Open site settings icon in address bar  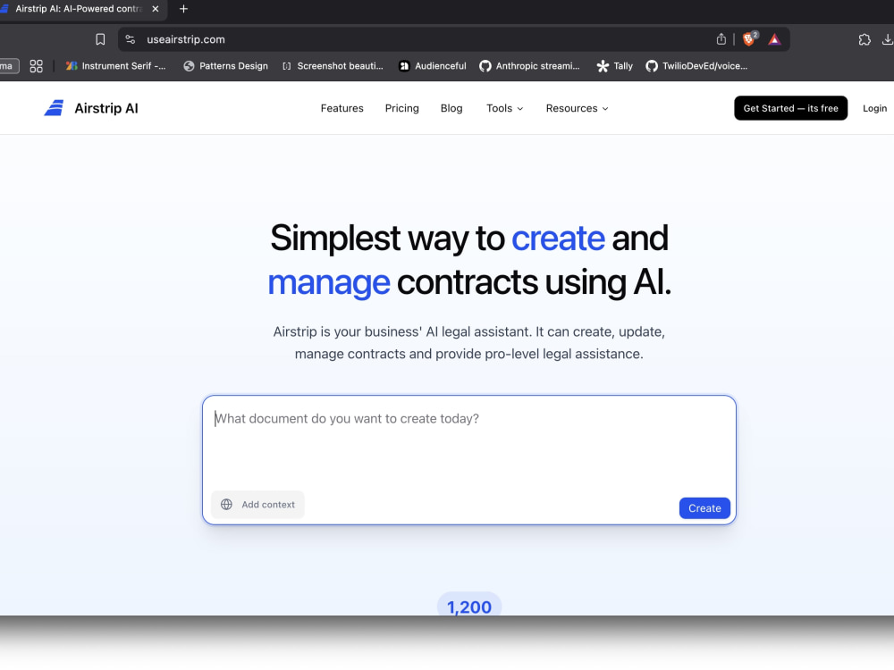(130, 39)
